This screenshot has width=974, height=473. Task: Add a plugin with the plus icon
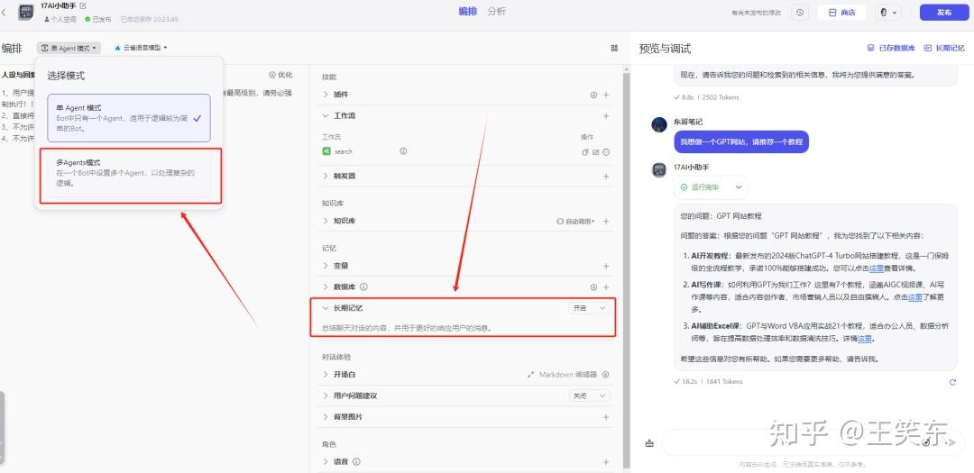click(606, 95)
